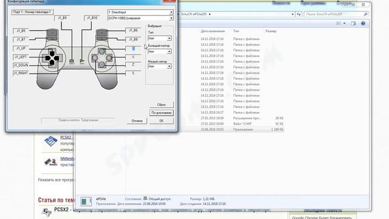Open Explorer help with the blue question mark icon
Viewport: 389px width, 219px height.
363,23
